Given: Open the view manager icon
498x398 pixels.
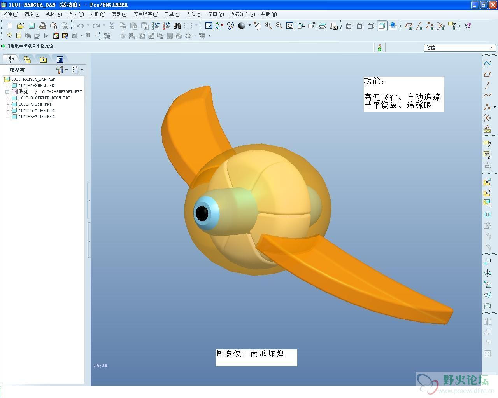Looking at the screenshot, I should coord(333,26).
